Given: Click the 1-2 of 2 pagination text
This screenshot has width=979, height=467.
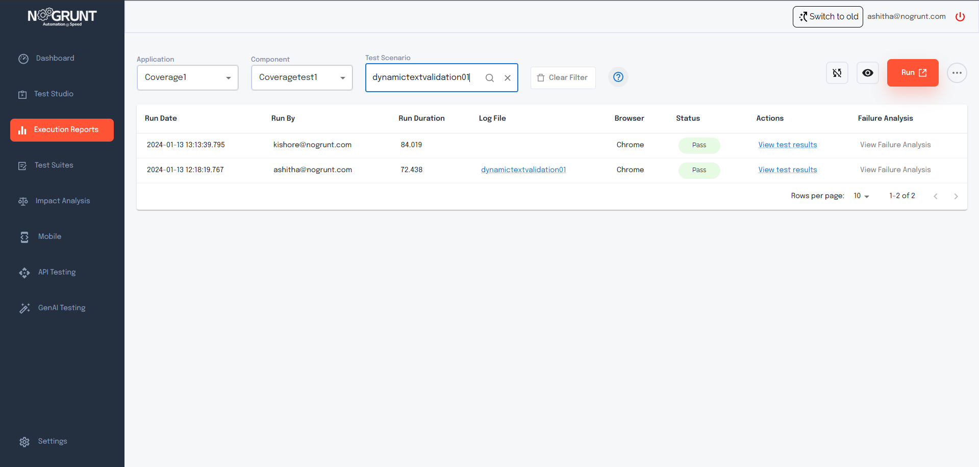Looking at the screenshot, I should 902,196.
